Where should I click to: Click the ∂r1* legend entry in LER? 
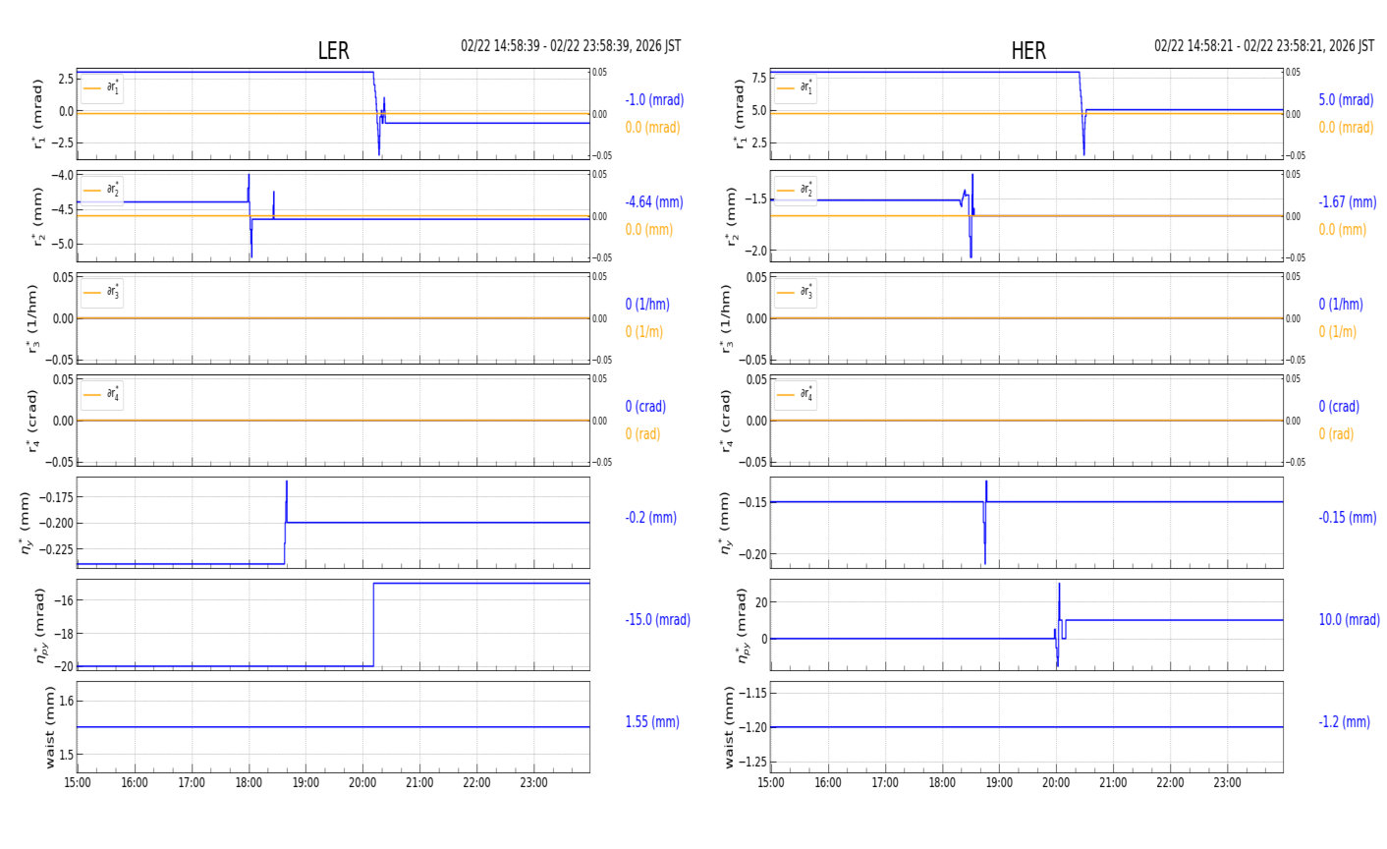[102, 88]
